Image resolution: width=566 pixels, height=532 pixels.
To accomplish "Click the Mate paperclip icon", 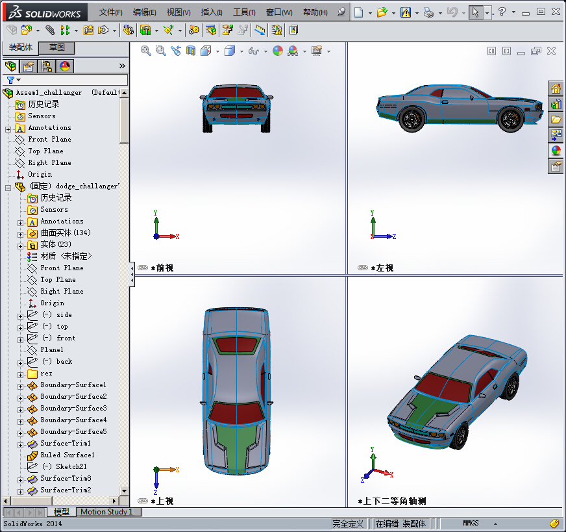I will click(50, 30).
